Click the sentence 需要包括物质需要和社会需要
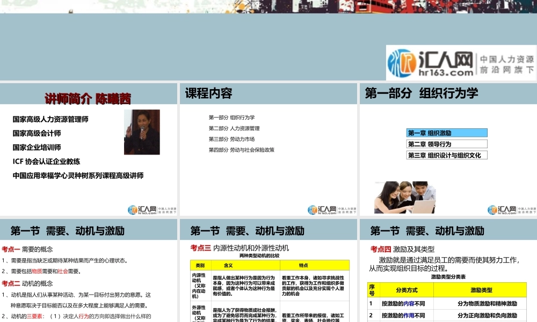The height and width of the screenshot is (322, 537). point(41,272)
